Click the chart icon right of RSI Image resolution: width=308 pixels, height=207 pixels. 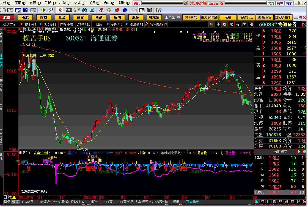coord(33,10)
